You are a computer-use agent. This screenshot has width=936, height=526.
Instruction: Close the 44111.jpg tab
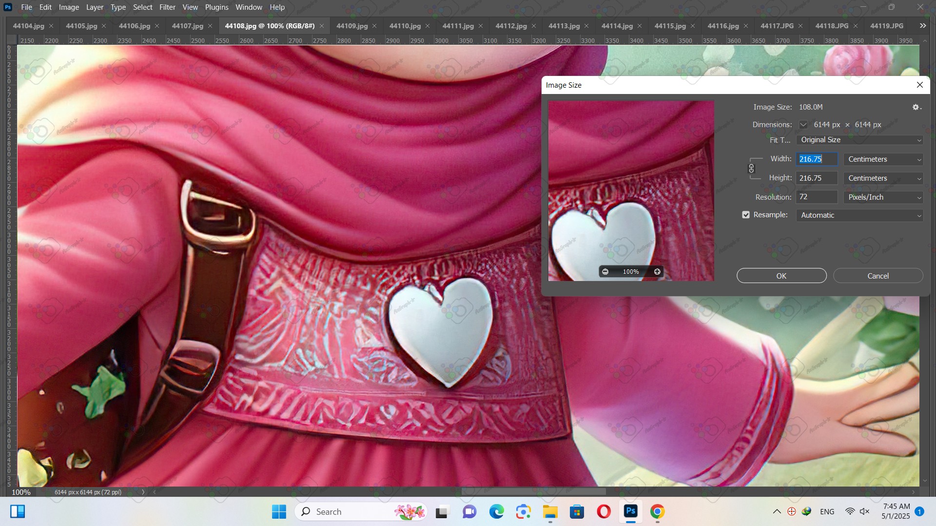tap(481, 26)
